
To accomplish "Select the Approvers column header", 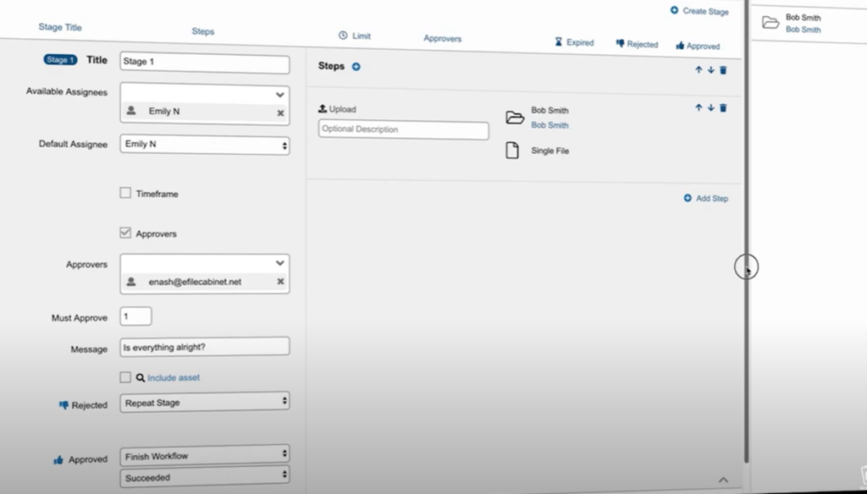I will (x=442, y=39).
